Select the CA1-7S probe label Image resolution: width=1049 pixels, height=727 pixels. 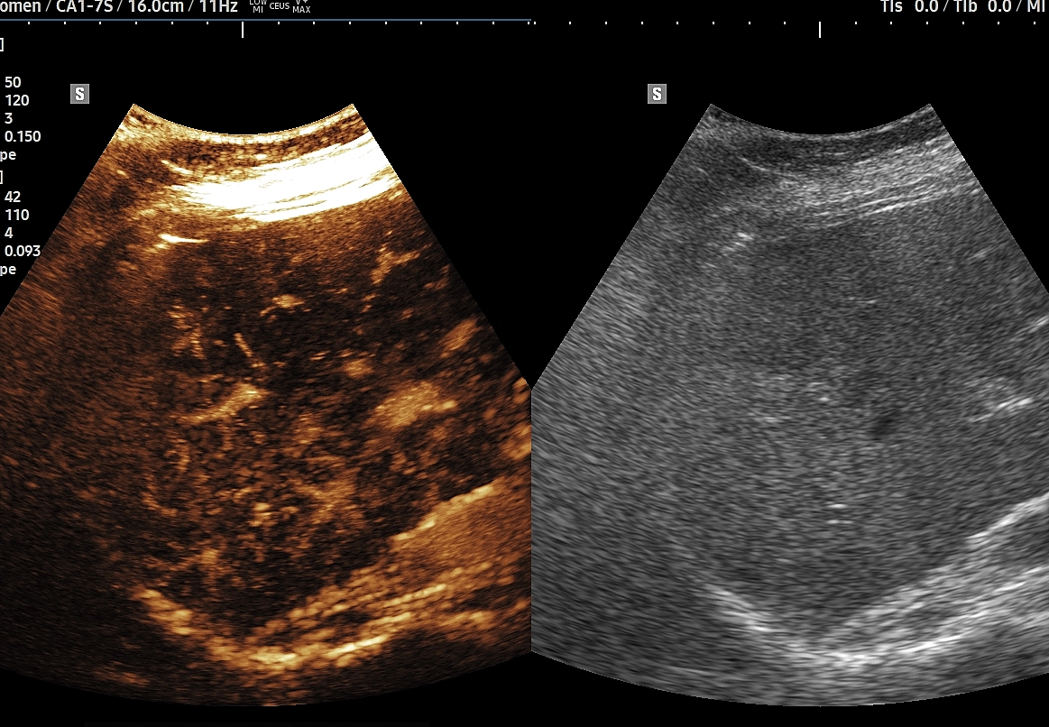[84, 6]
